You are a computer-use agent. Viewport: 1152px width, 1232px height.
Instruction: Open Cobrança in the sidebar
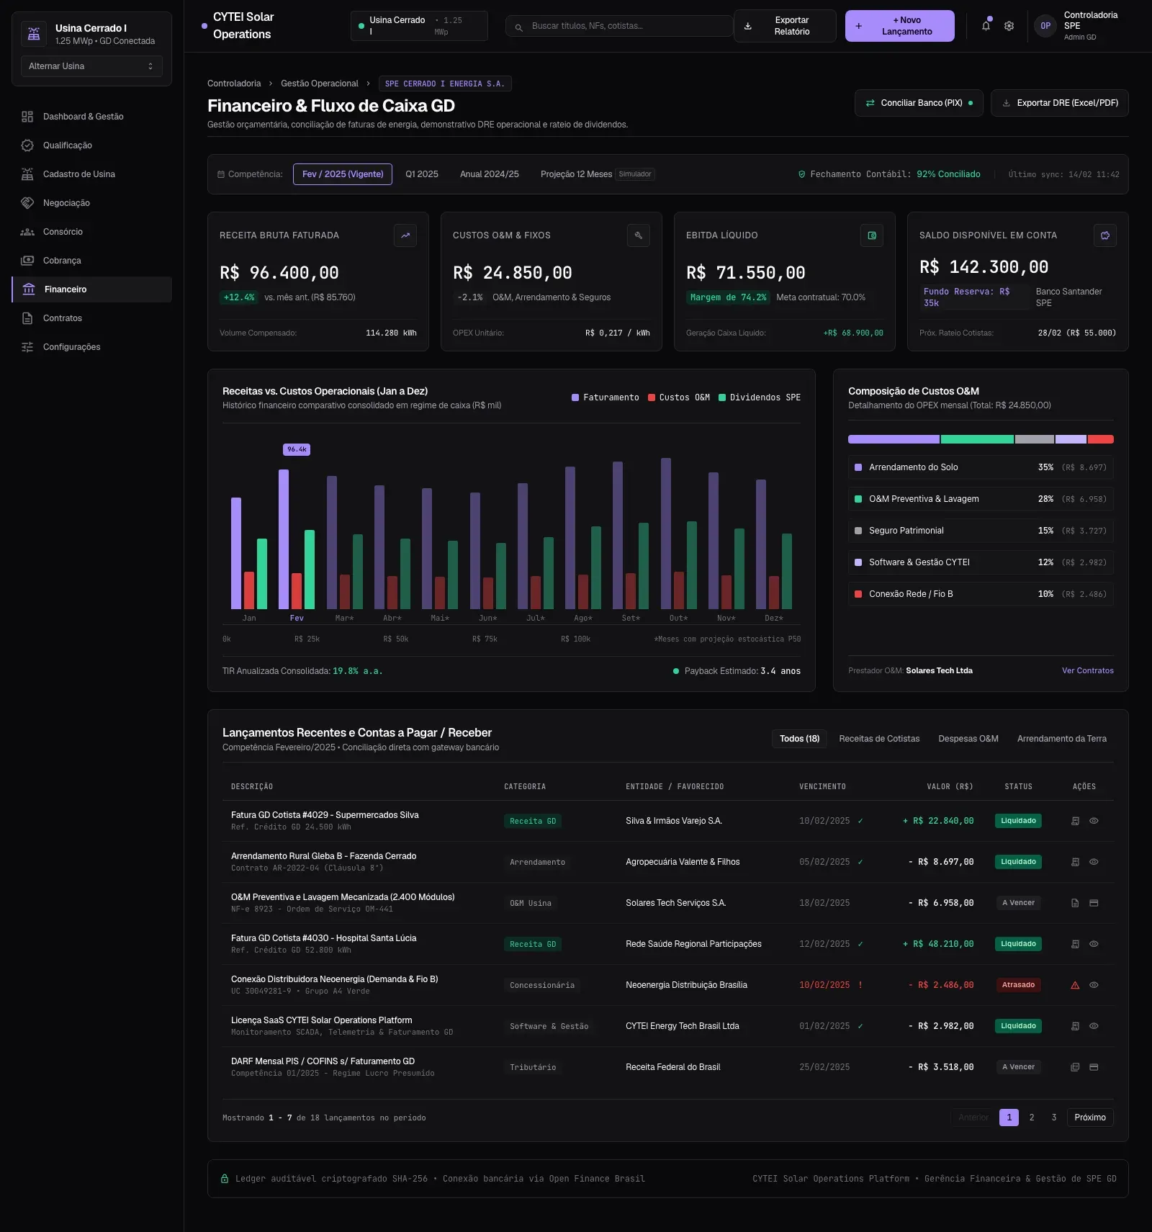click(x=91, y=261)
